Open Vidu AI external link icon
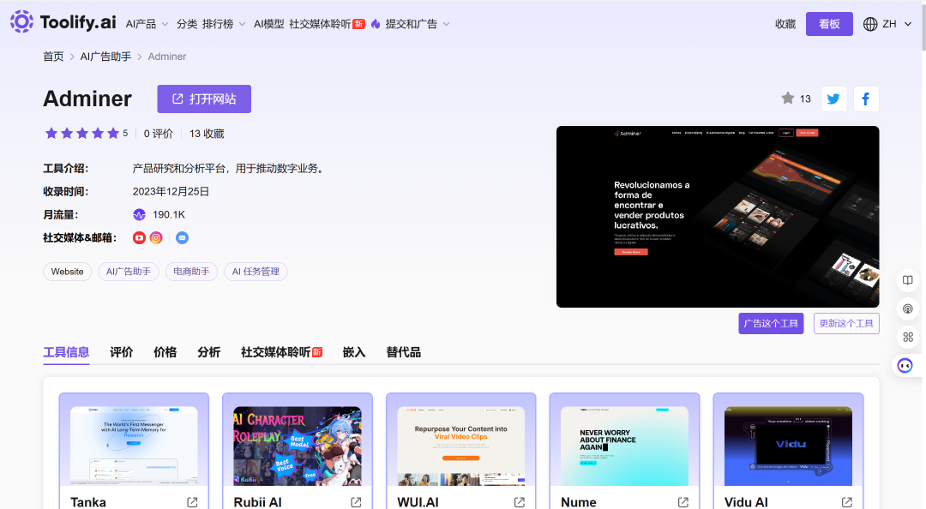The image size is (926, 509). tap(846, 502)
